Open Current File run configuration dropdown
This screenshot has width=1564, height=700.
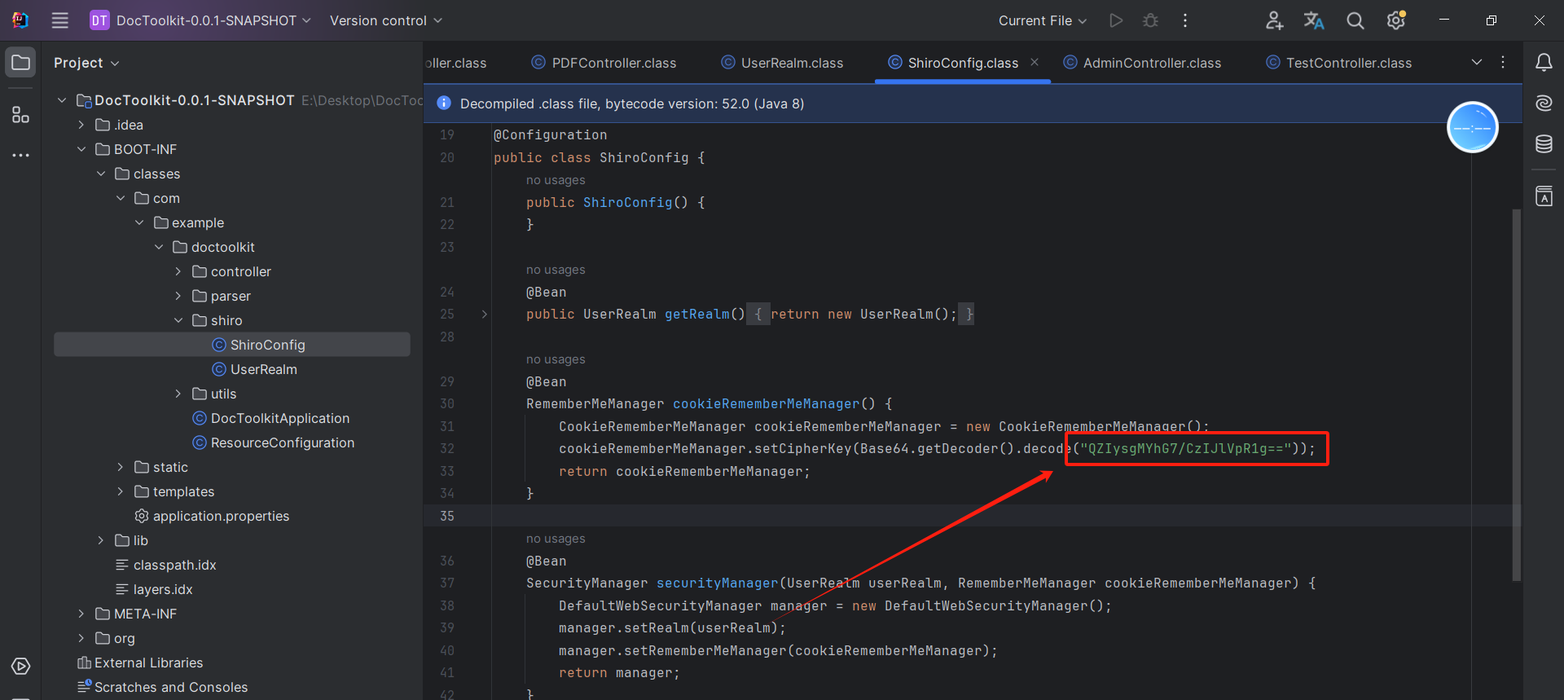[x=1043, y=20]
